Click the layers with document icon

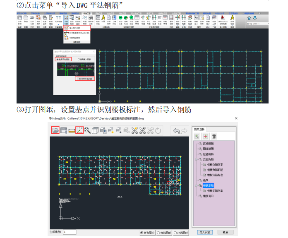click(103, 130)
